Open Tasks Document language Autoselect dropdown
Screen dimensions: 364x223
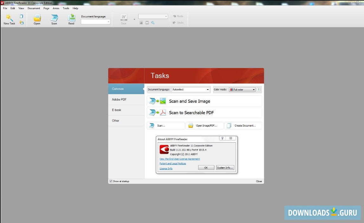click(x=191, y=90)
